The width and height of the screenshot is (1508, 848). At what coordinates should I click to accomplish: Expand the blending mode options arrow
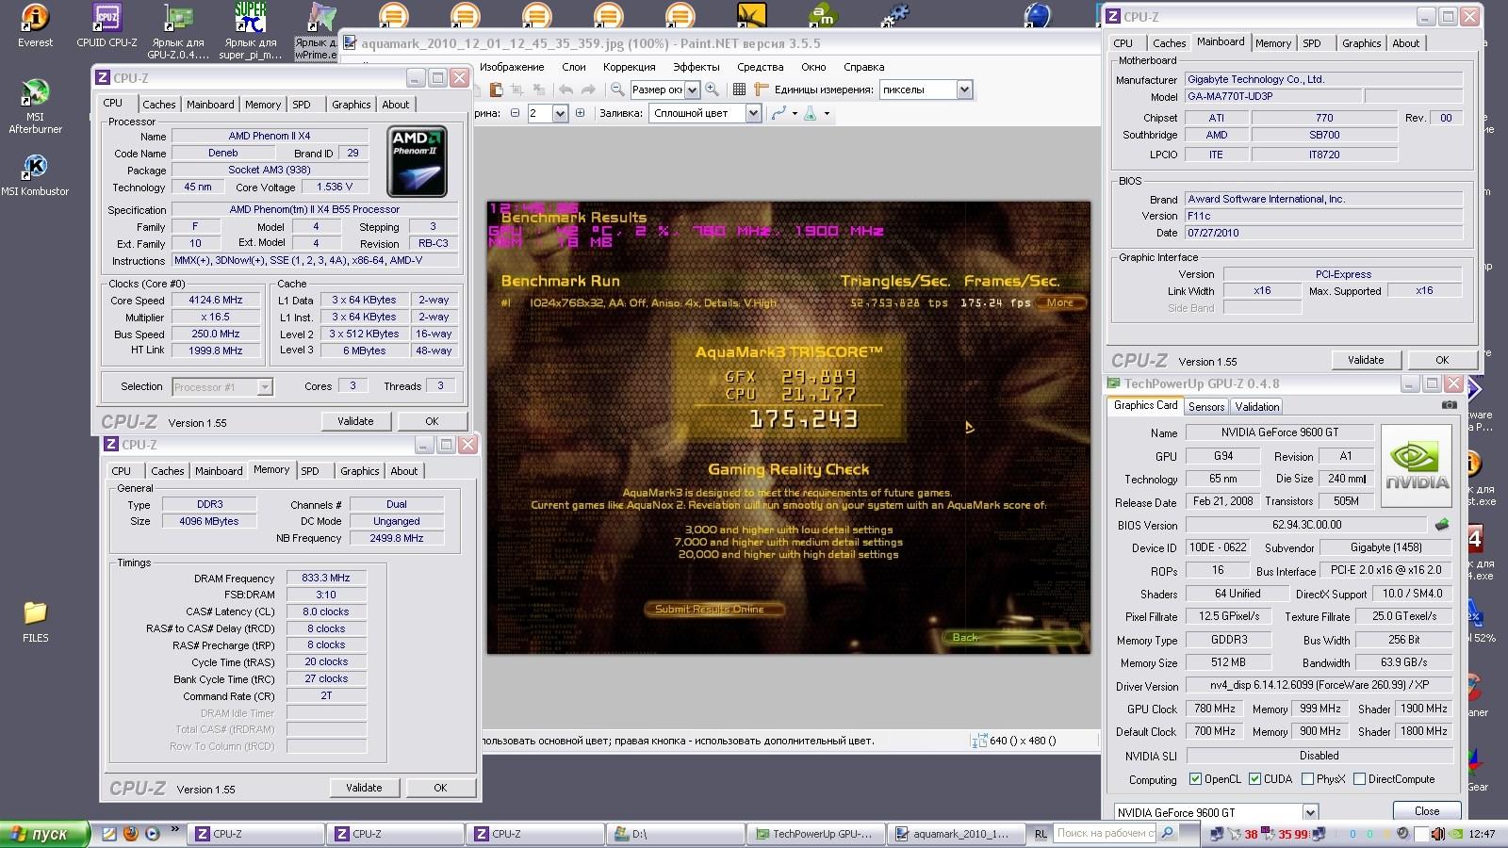click(x=827, y=113)
